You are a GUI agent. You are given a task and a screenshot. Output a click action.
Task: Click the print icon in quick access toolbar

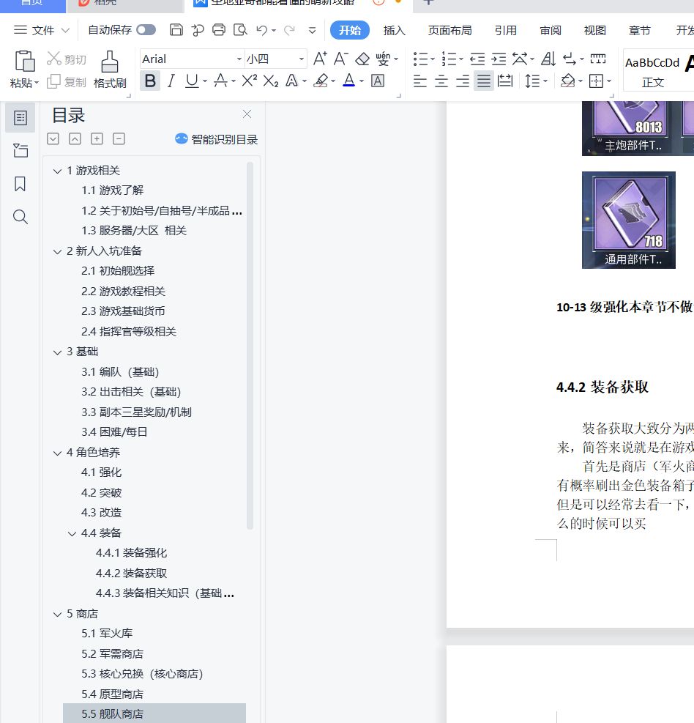[219, 30]
